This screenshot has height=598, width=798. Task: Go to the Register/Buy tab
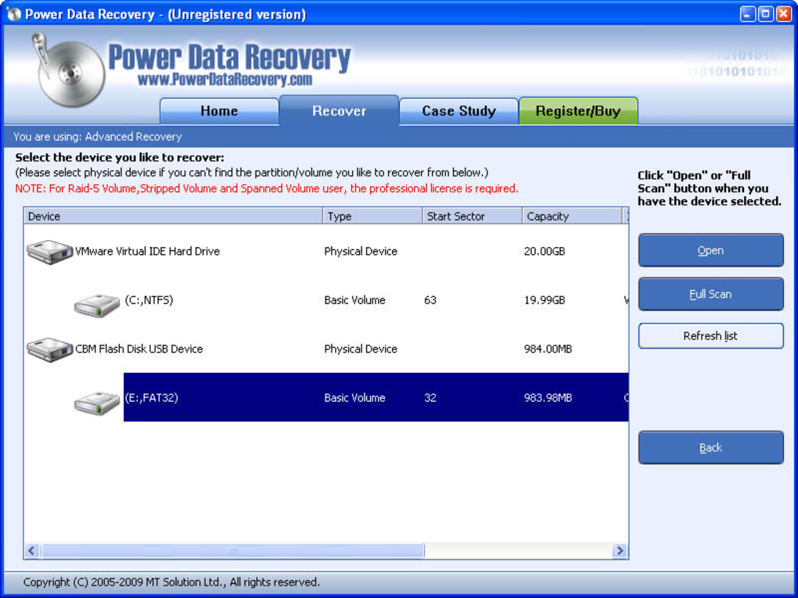click(578, 111)
